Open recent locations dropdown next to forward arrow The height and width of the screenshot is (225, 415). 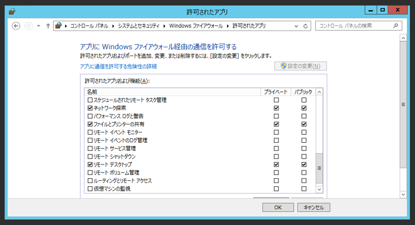pyautogui.click(x=39, y=26)
